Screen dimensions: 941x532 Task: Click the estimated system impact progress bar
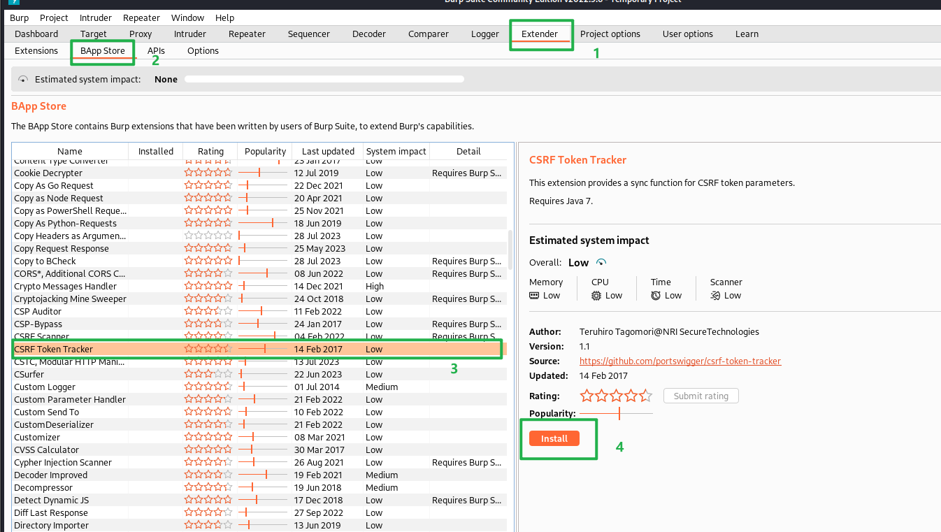tap(324, 80)
